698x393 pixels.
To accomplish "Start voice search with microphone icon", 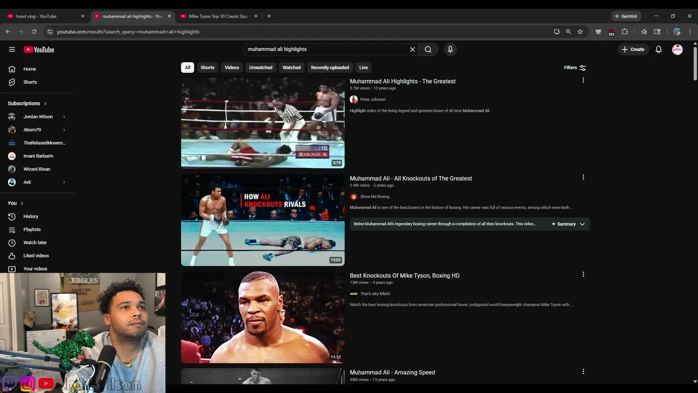I will click(x=450, y=49).
